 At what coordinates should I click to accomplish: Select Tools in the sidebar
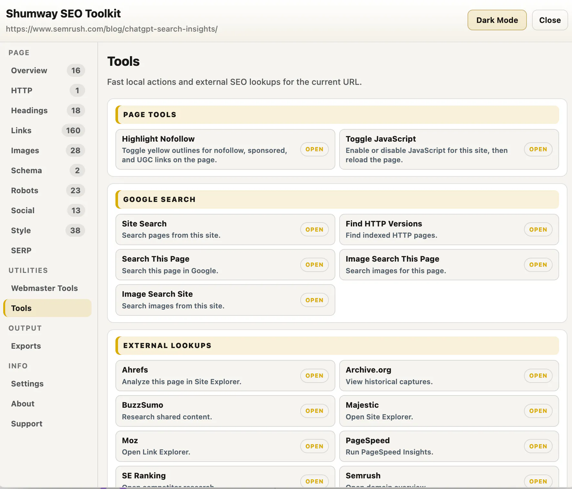pos(47,308)
